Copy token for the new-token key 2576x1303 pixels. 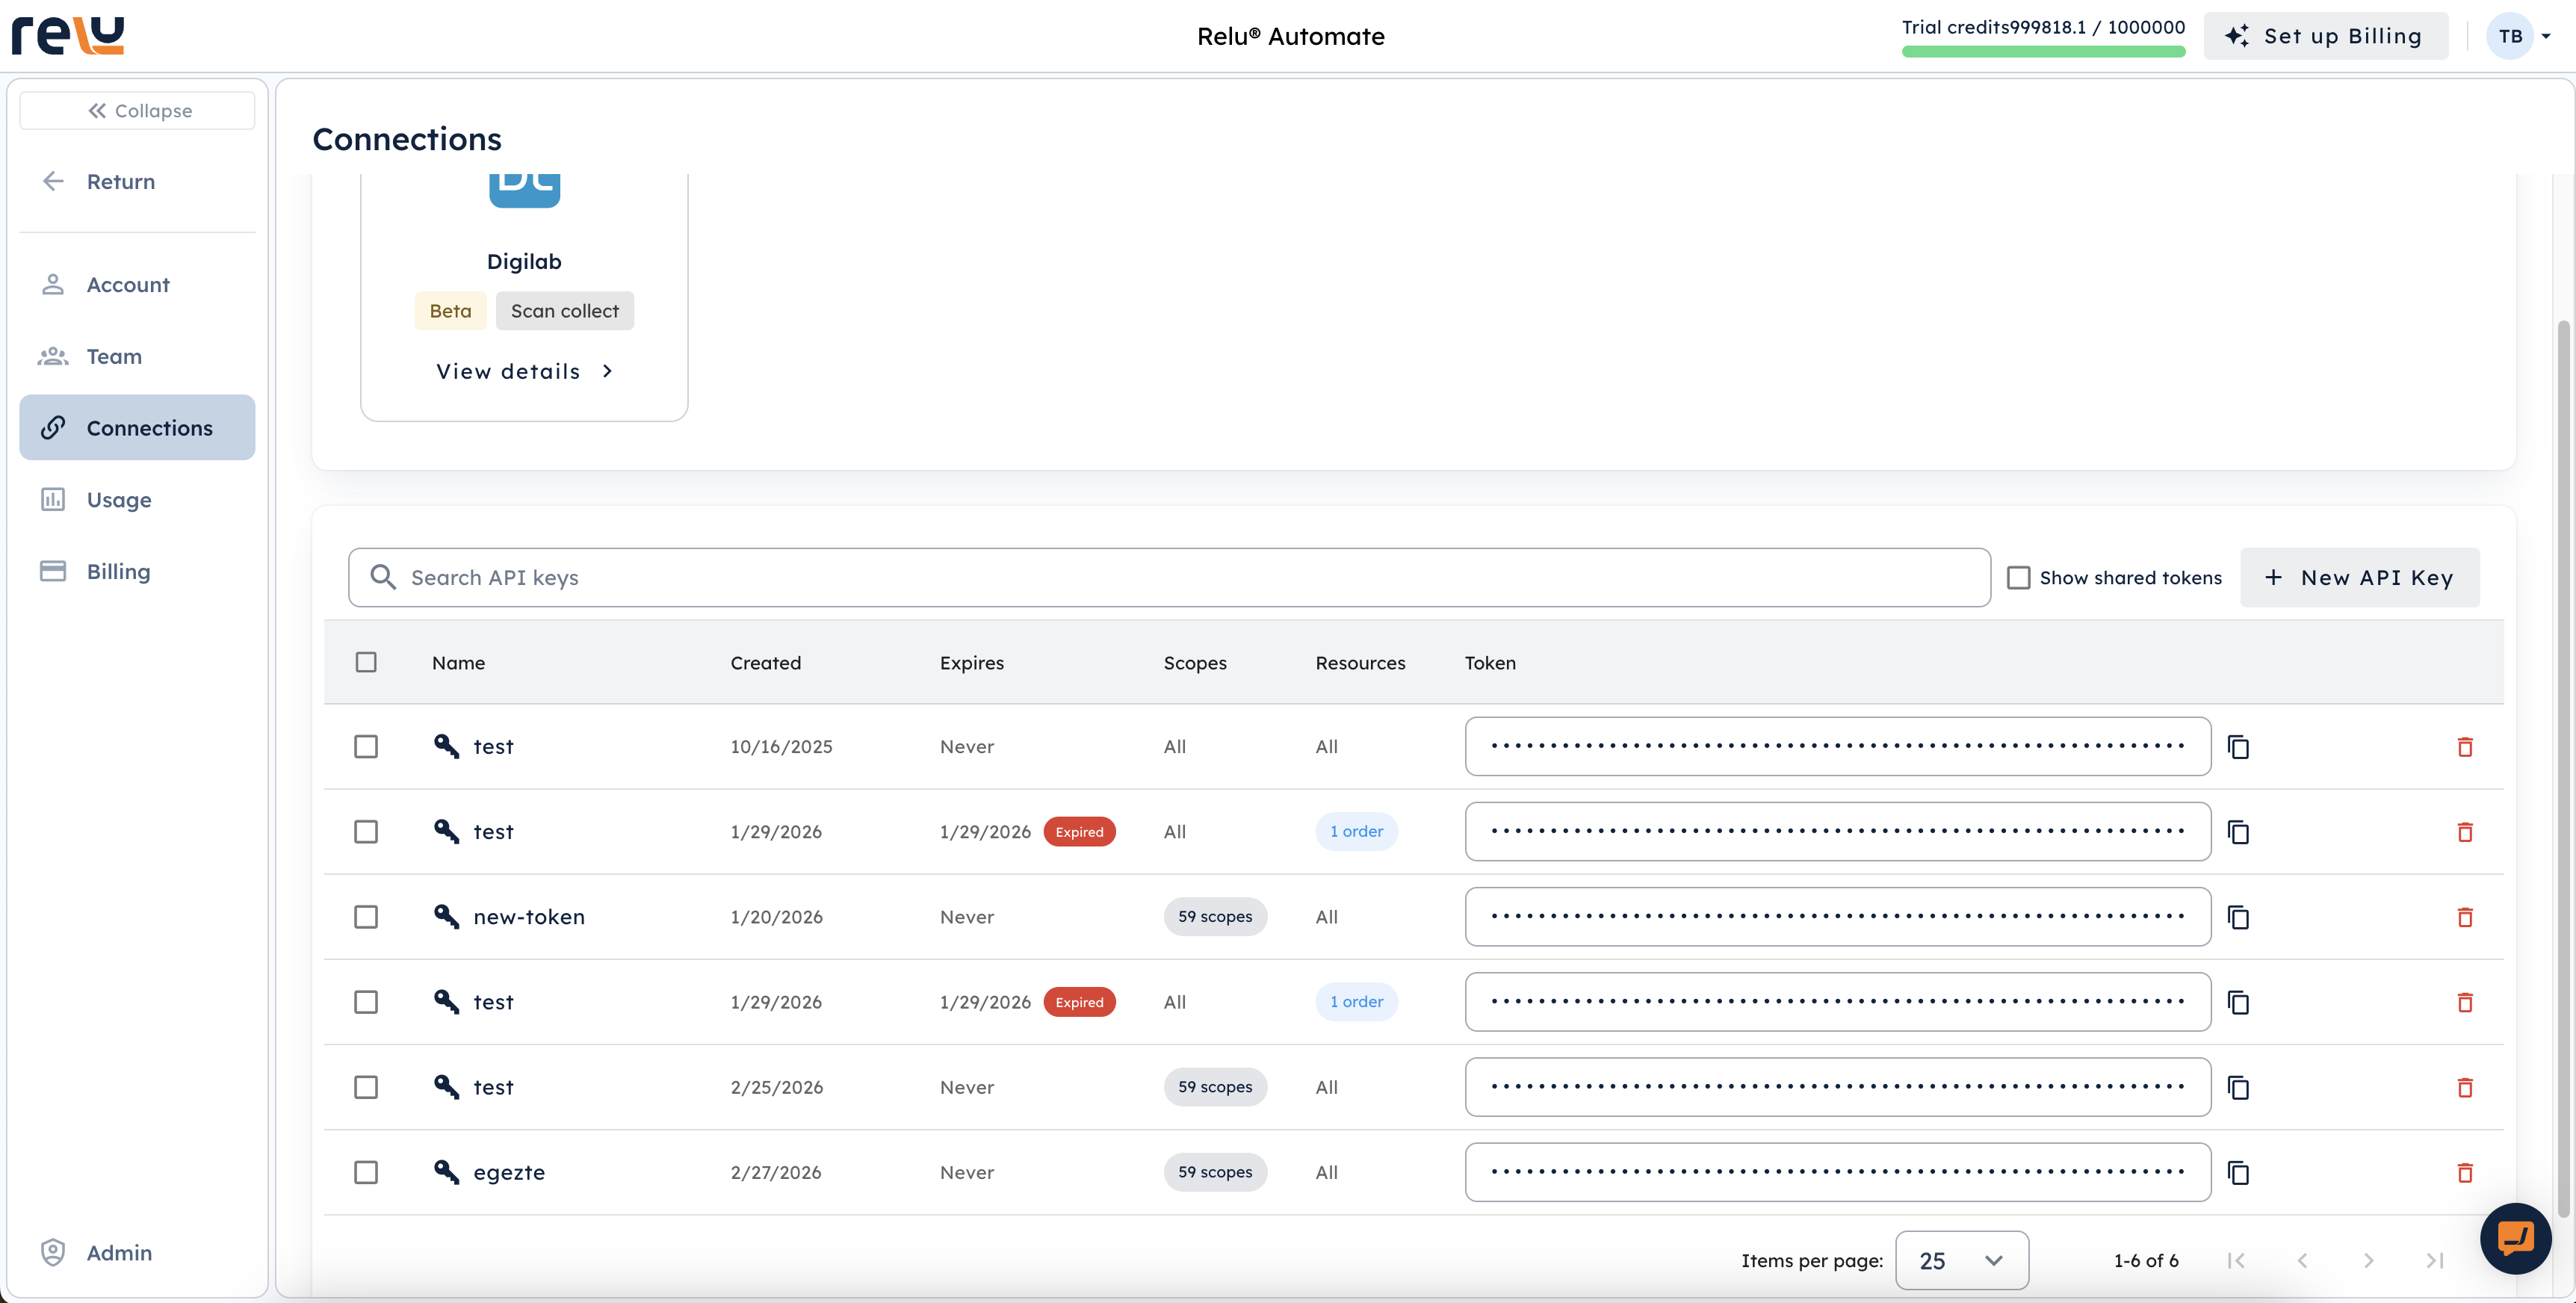point(2238,917)
